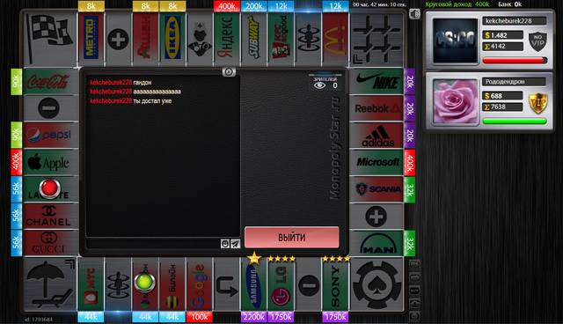Click the spectators eye icon

[x=319, y=85]
